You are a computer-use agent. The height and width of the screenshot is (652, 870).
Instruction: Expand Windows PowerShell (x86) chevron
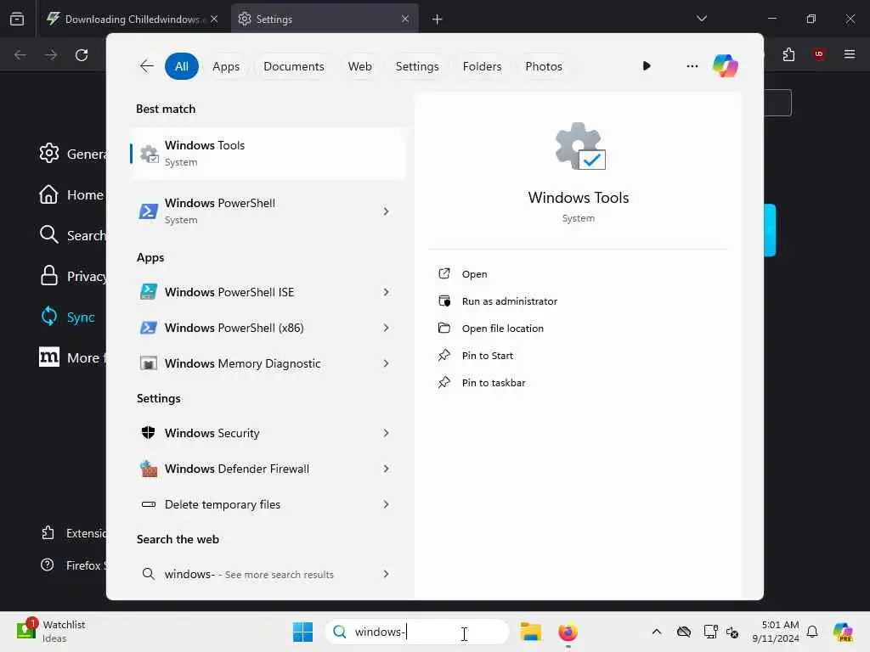pyautogui.click(x=387, y=328)
